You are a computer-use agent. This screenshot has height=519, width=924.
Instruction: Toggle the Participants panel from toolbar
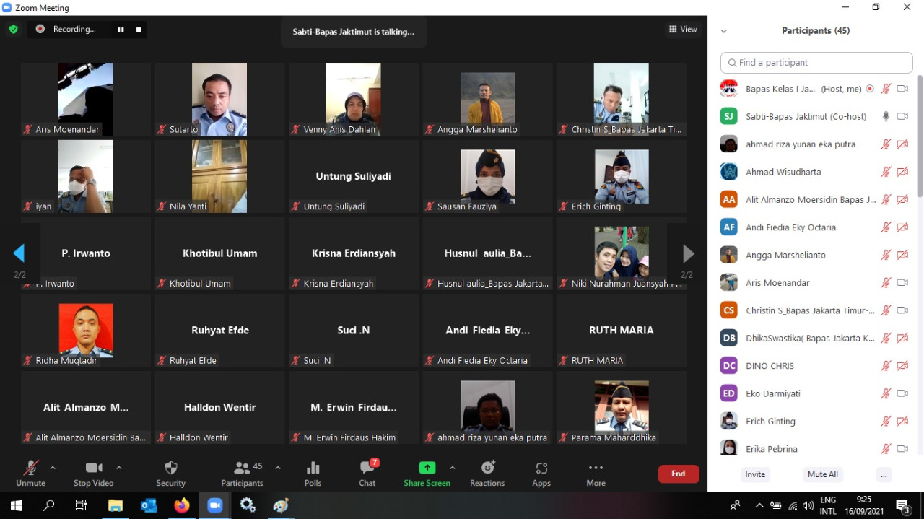coord(243,474)
